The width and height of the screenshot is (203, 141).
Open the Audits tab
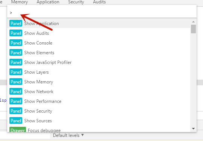point(99,2)
